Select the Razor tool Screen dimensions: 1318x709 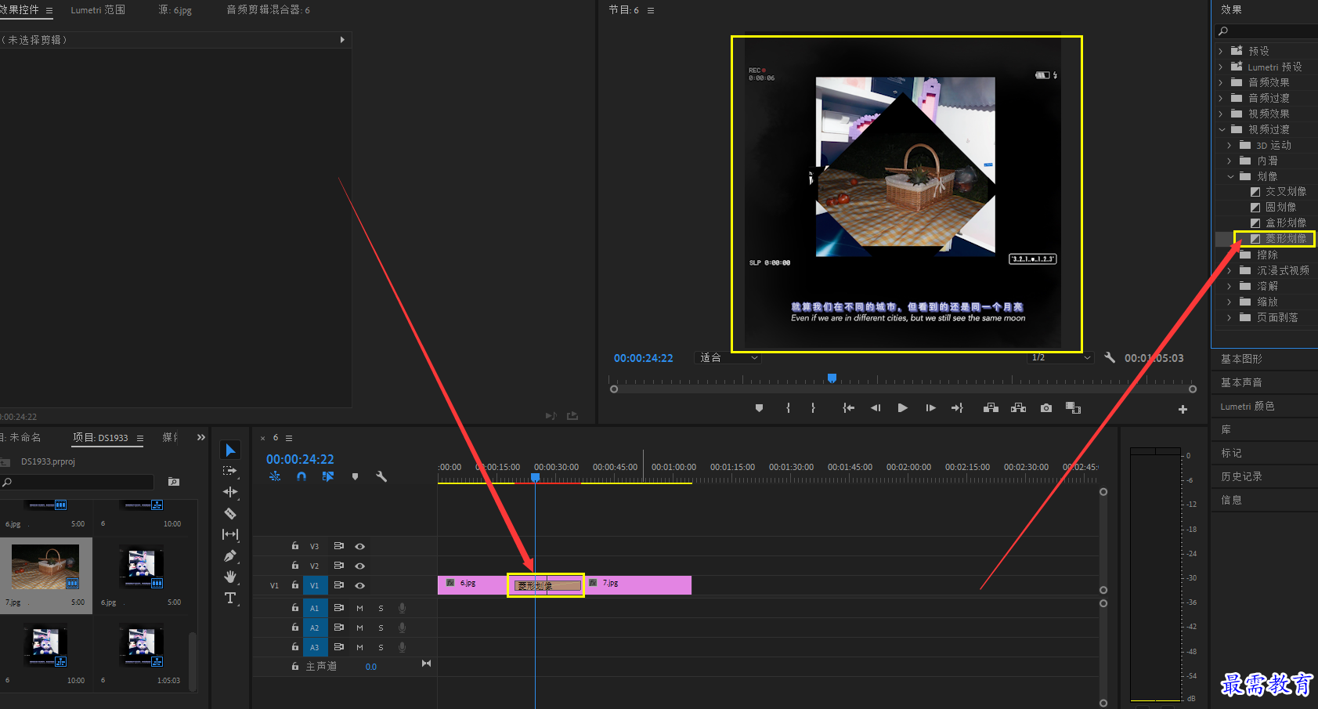pyautogui.click(x=230, y=514)
